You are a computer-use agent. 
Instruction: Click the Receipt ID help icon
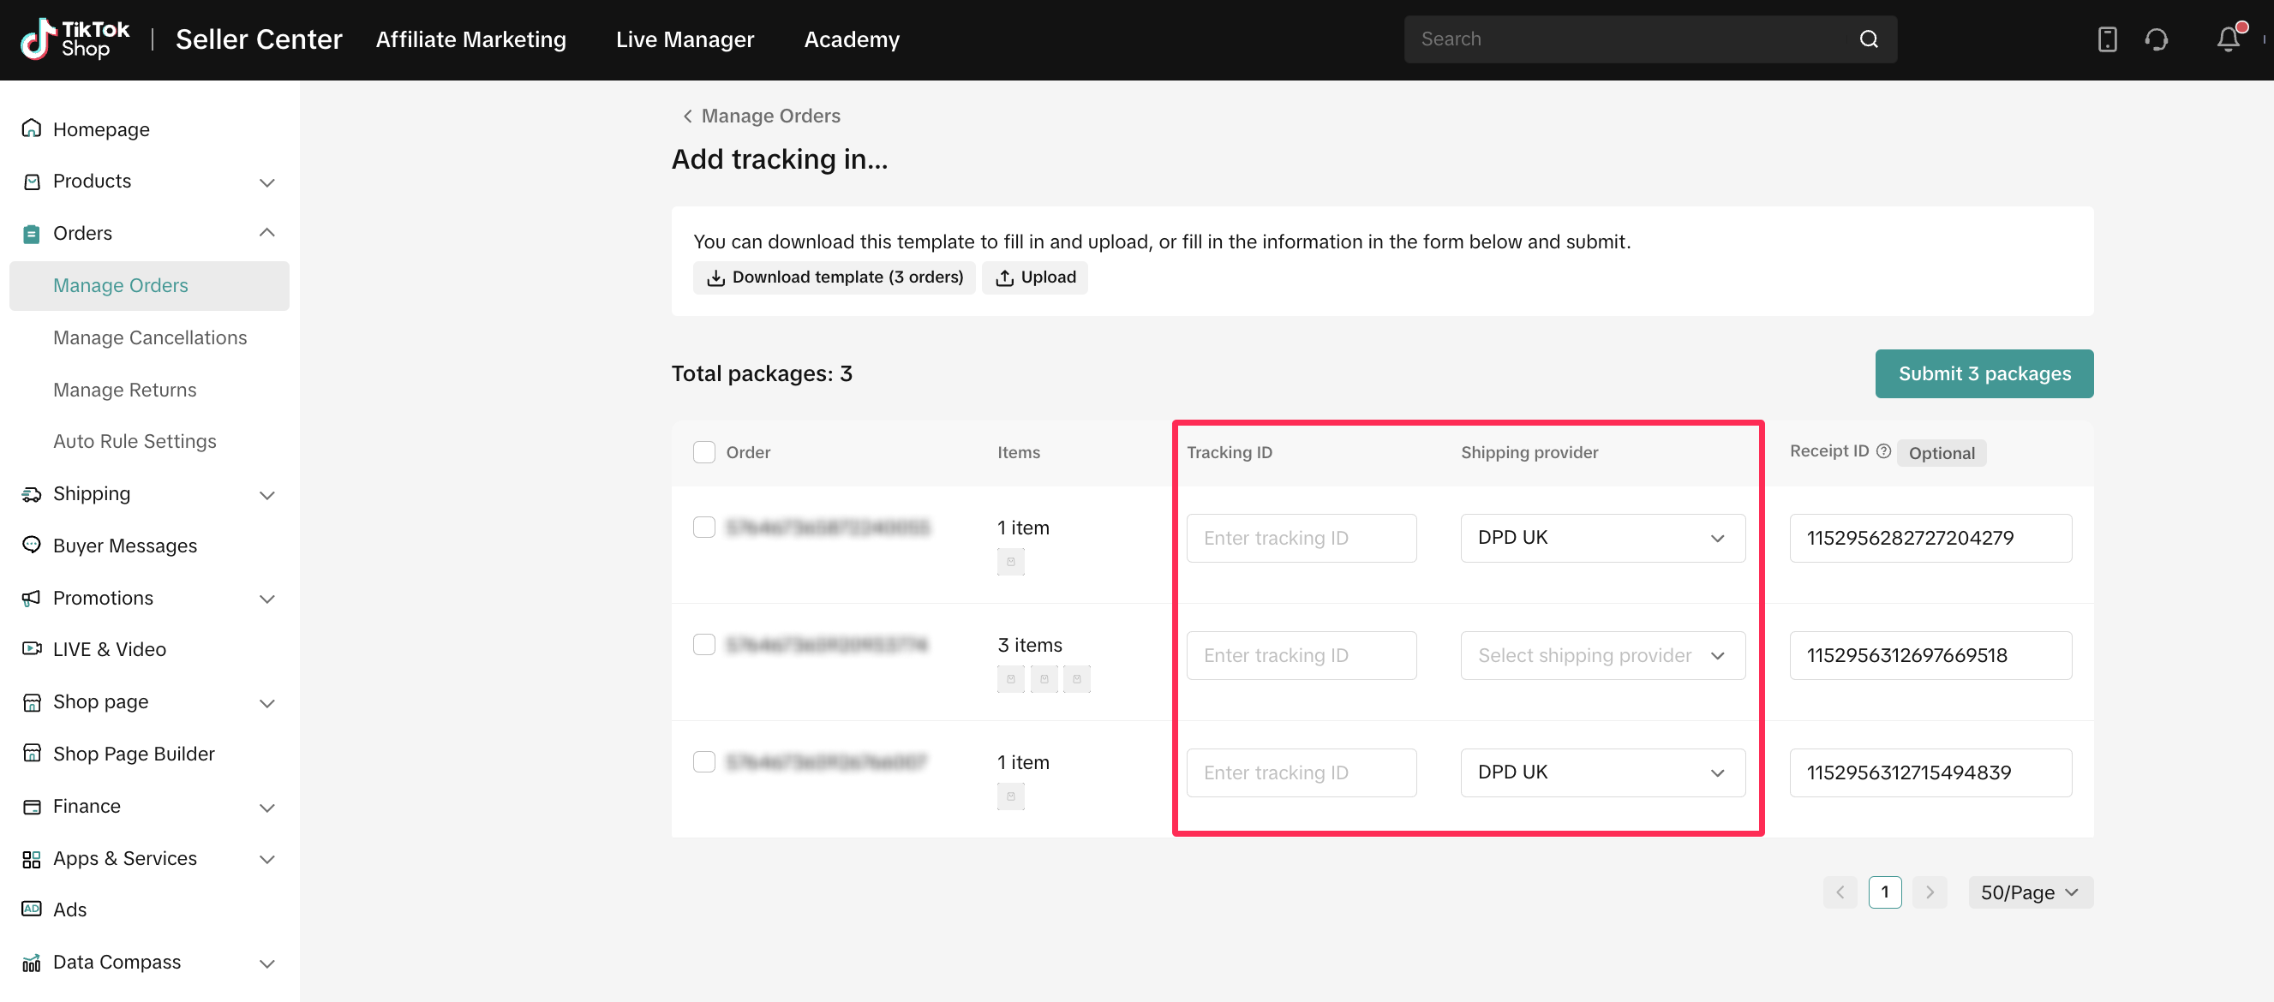coord(1883,450)
